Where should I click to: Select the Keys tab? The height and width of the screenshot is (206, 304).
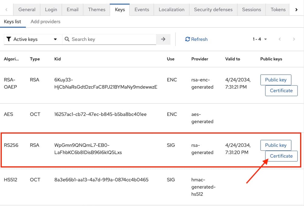[x=120, y=9]
